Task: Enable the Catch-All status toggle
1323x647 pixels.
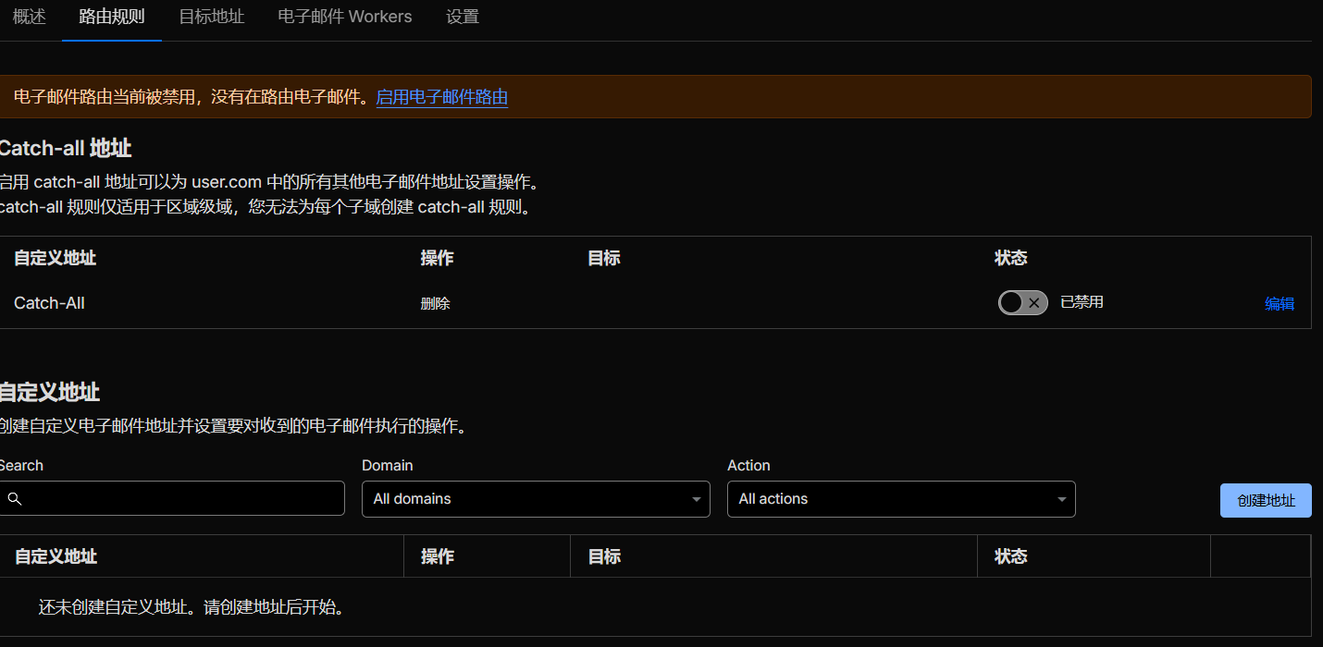Action: click(1022, 302)
